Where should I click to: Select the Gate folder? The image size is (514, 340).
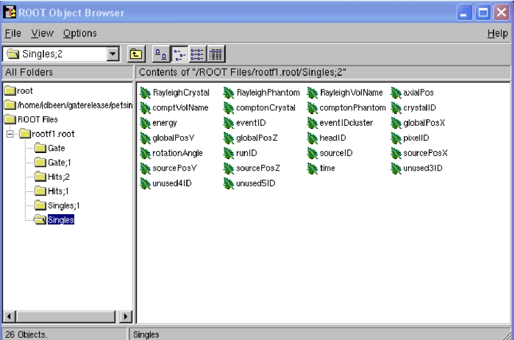[50, 148]
